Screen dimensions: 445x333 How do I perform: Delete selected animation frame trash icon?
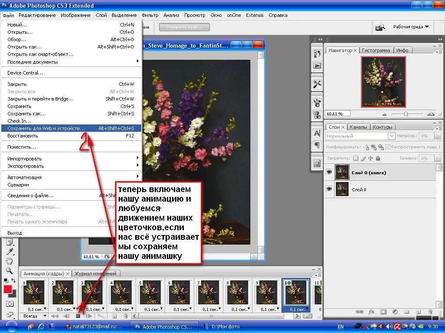[x=126, y=316]
